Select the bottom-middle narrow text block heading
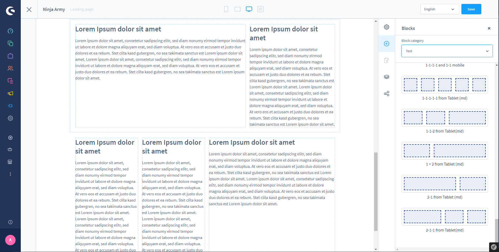The height and width of the screenshot is (252, 499). tap(172, 147)
